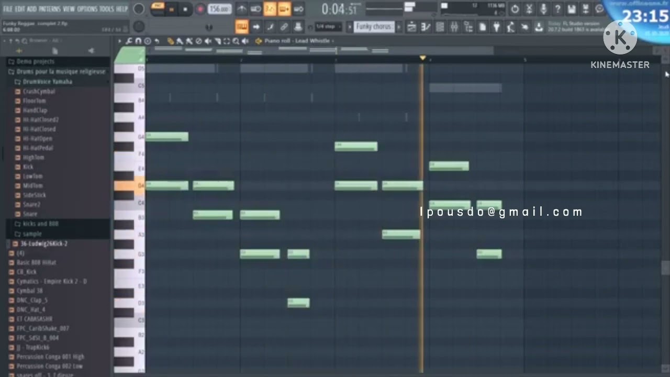Select the Draw pencil tool
The image size is (670, 377).
point(171,41)
